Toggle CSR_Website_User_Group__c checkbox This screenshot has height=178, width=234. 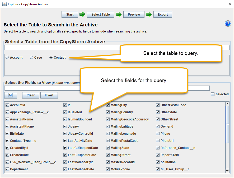(x=7, y=162)
